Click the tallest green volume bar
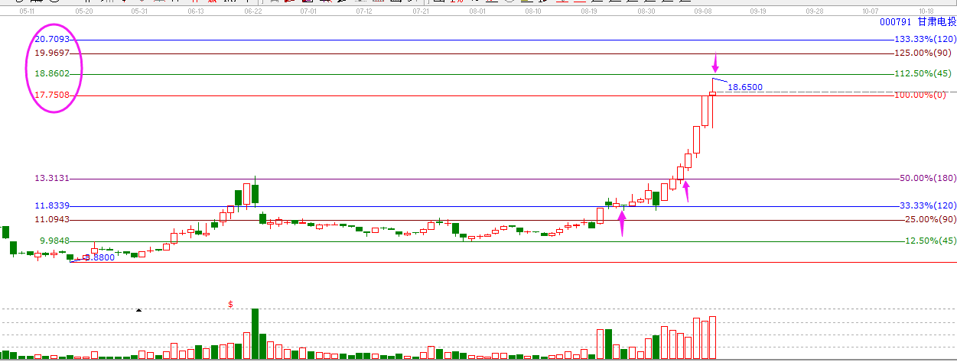This screenshot has width=957, height=362. click(x=255, y=334)
